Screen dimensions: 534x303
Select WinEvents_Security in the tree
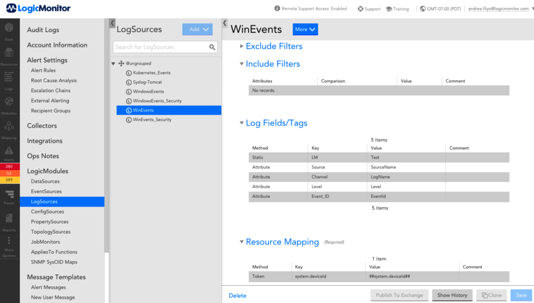[x=152, y=120]
